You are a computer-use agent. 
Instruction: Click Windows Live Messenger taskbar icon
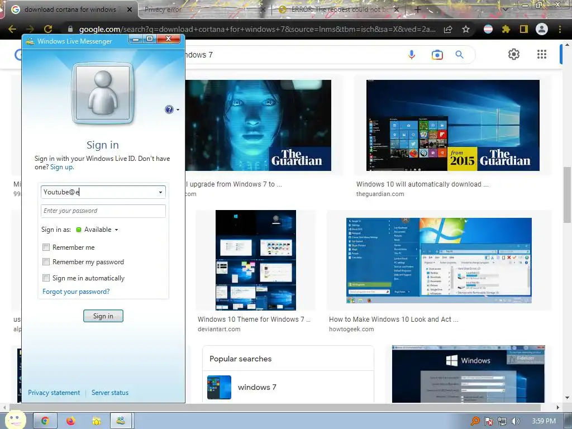click(x=121, y=421)
